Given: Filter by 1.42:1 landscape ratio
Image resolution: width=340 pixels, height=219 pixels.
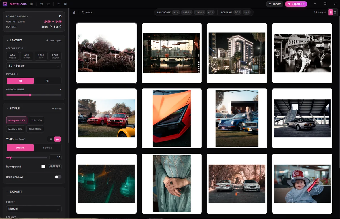Looking at the screenshot, I should pyautogui.click(x=187, y=12).
